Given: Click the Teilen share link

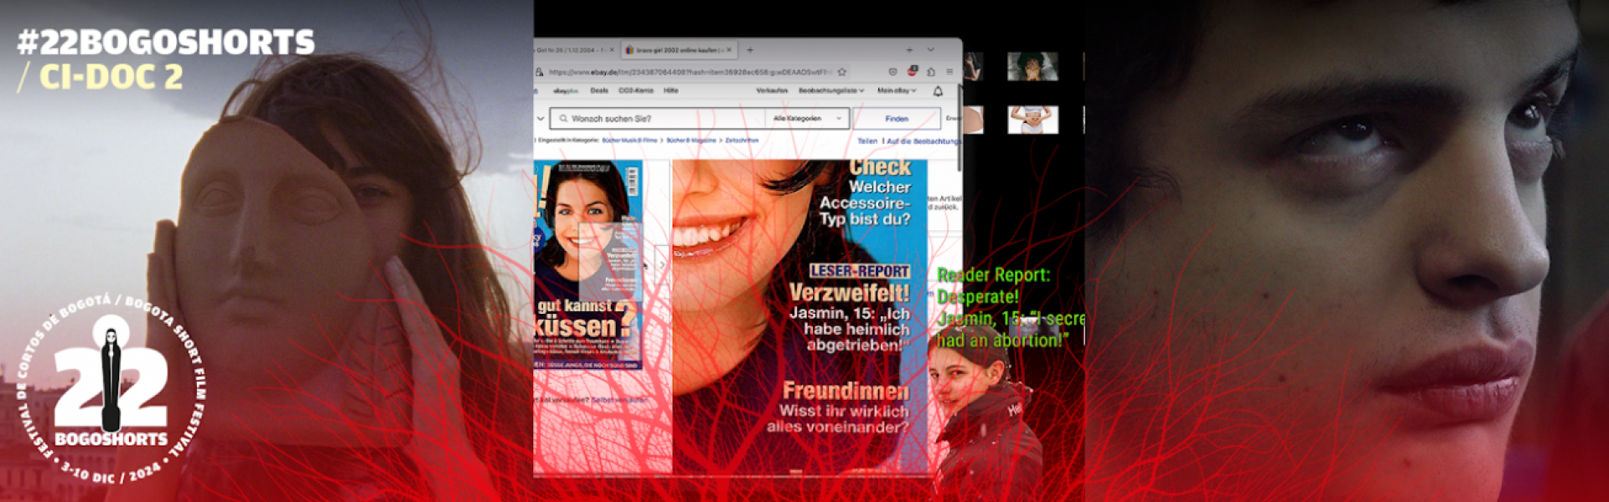Looking at the screenshot, I should (867, 141).
